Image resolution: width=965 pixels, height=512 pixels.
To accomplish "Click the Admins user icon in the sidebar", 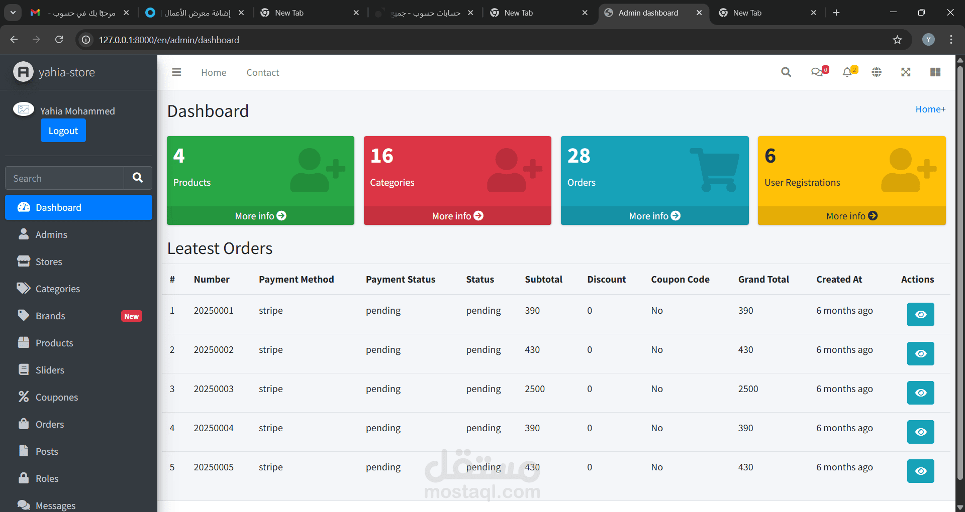I will [24, 234].
